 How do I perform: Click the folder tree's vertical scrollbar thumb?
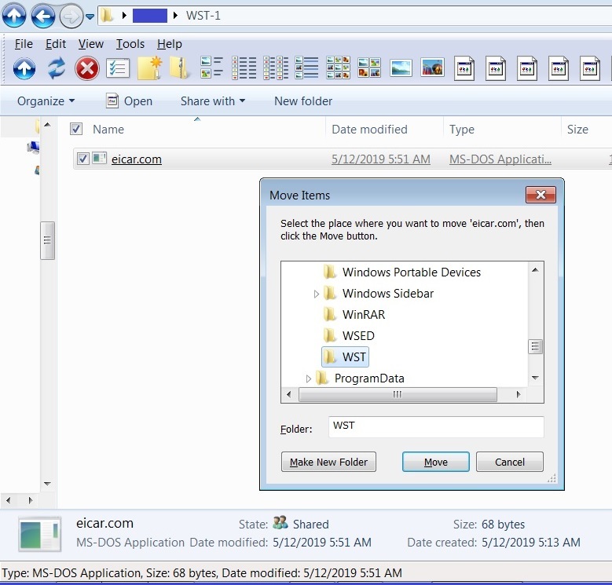coord(535,346)
